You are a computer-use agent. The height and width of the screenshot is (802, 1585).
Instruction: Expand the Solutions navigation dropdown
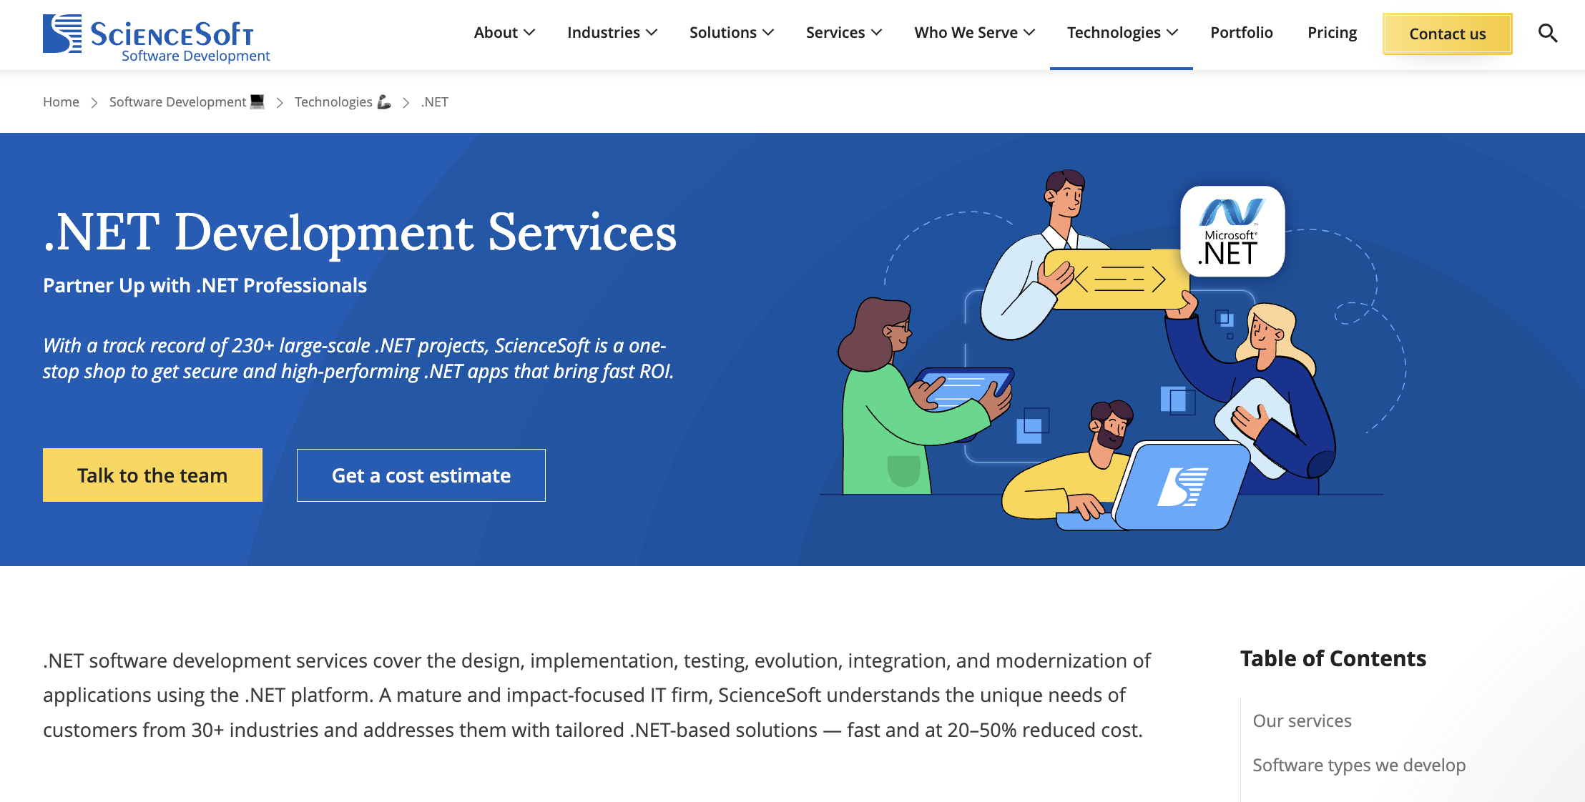pyautogui.click(x=731, y=32)
